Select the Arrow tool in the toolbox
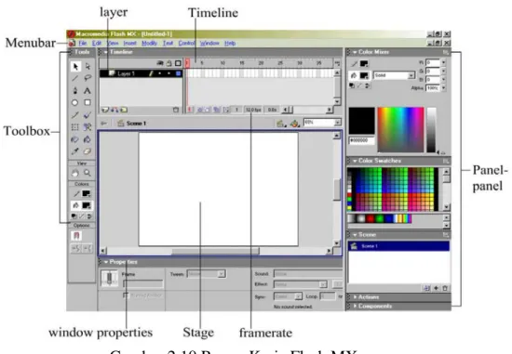Screen dimensions: 512x354 coord(75,67)
